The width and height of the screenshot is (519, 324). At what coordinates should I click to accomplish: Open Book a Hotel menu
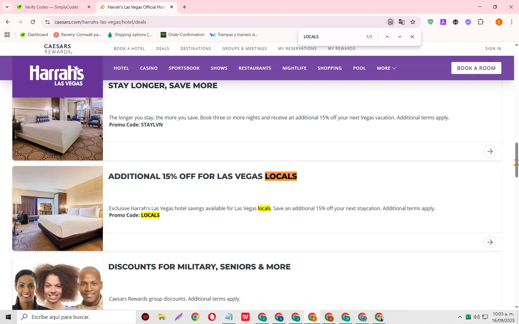pyautogui.click(x=129, y=49)
